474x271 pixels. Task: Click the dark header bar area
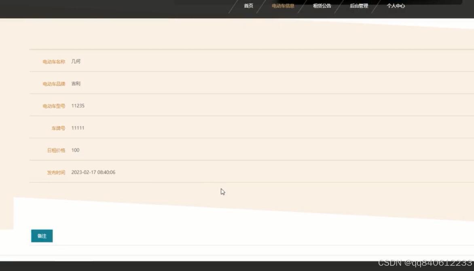121,8
